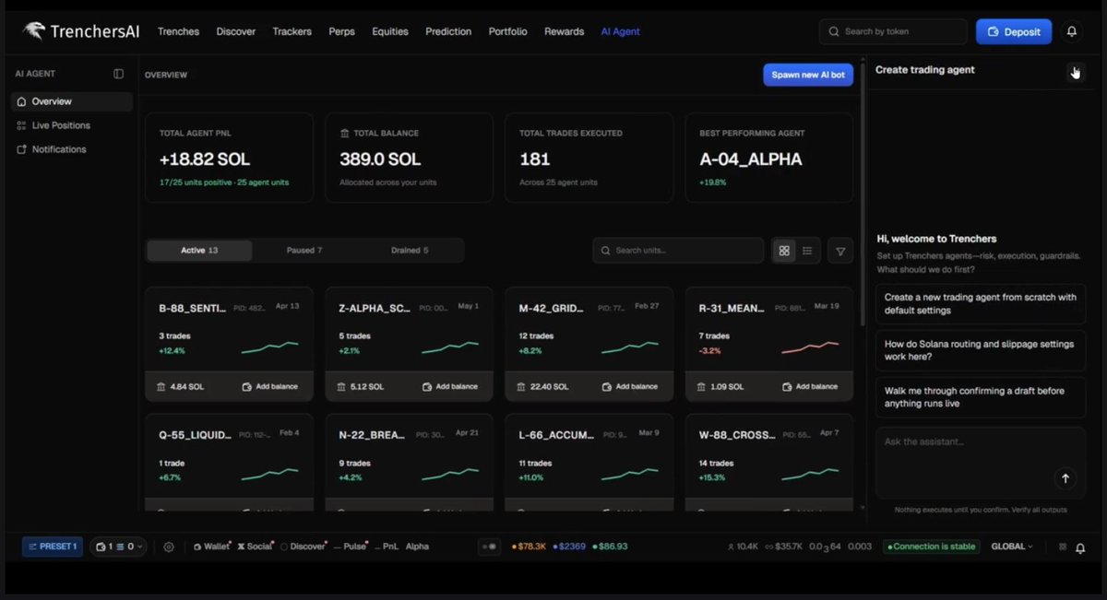Open the Prediction page

pyautogui.click(x=448, y=31)
